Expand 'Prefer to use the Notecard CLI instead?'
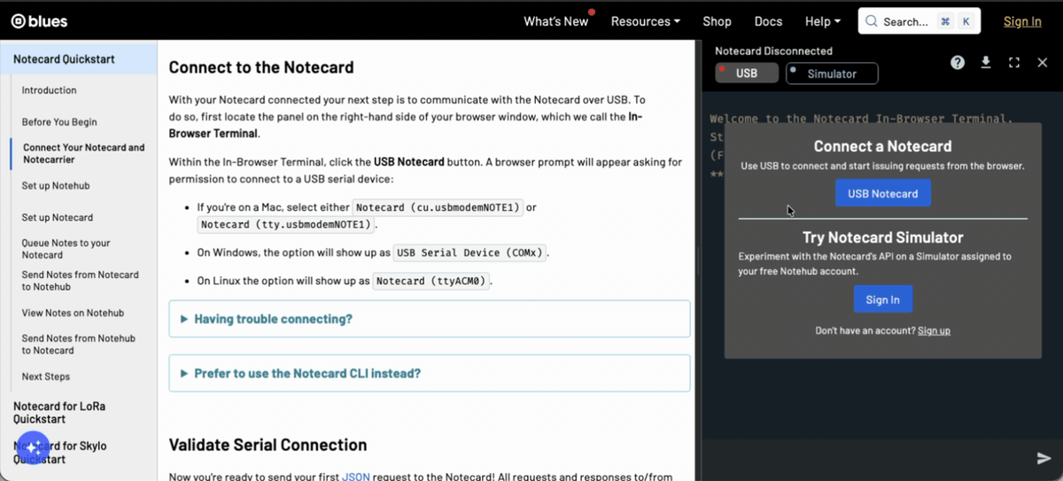Viewport: 1063px width, 481px height. tap(430, 374)
